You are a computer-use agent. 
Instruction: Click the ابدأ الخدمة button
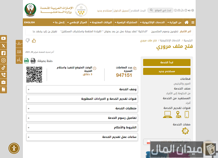(167, 62)
